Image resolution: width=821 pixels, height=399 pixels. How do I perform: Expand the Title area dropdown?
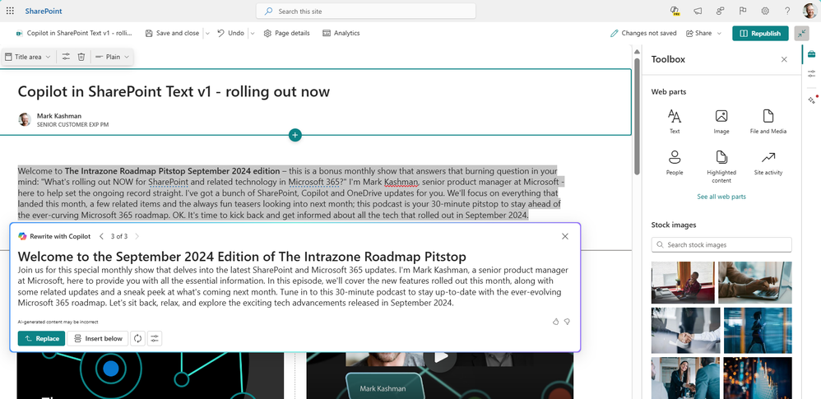point(33,57)
